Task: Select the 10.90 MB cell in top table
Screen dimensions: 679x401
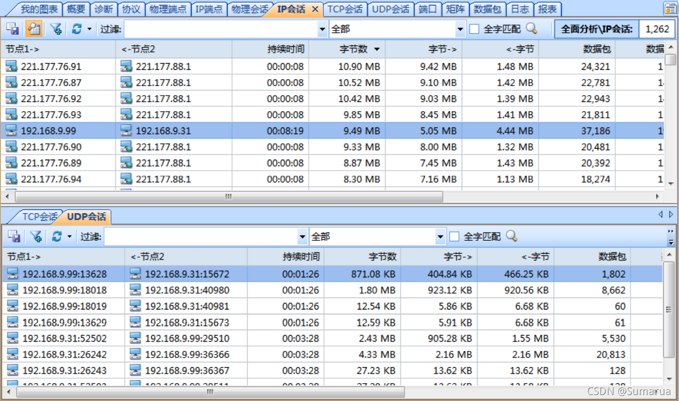Action: 347,66
